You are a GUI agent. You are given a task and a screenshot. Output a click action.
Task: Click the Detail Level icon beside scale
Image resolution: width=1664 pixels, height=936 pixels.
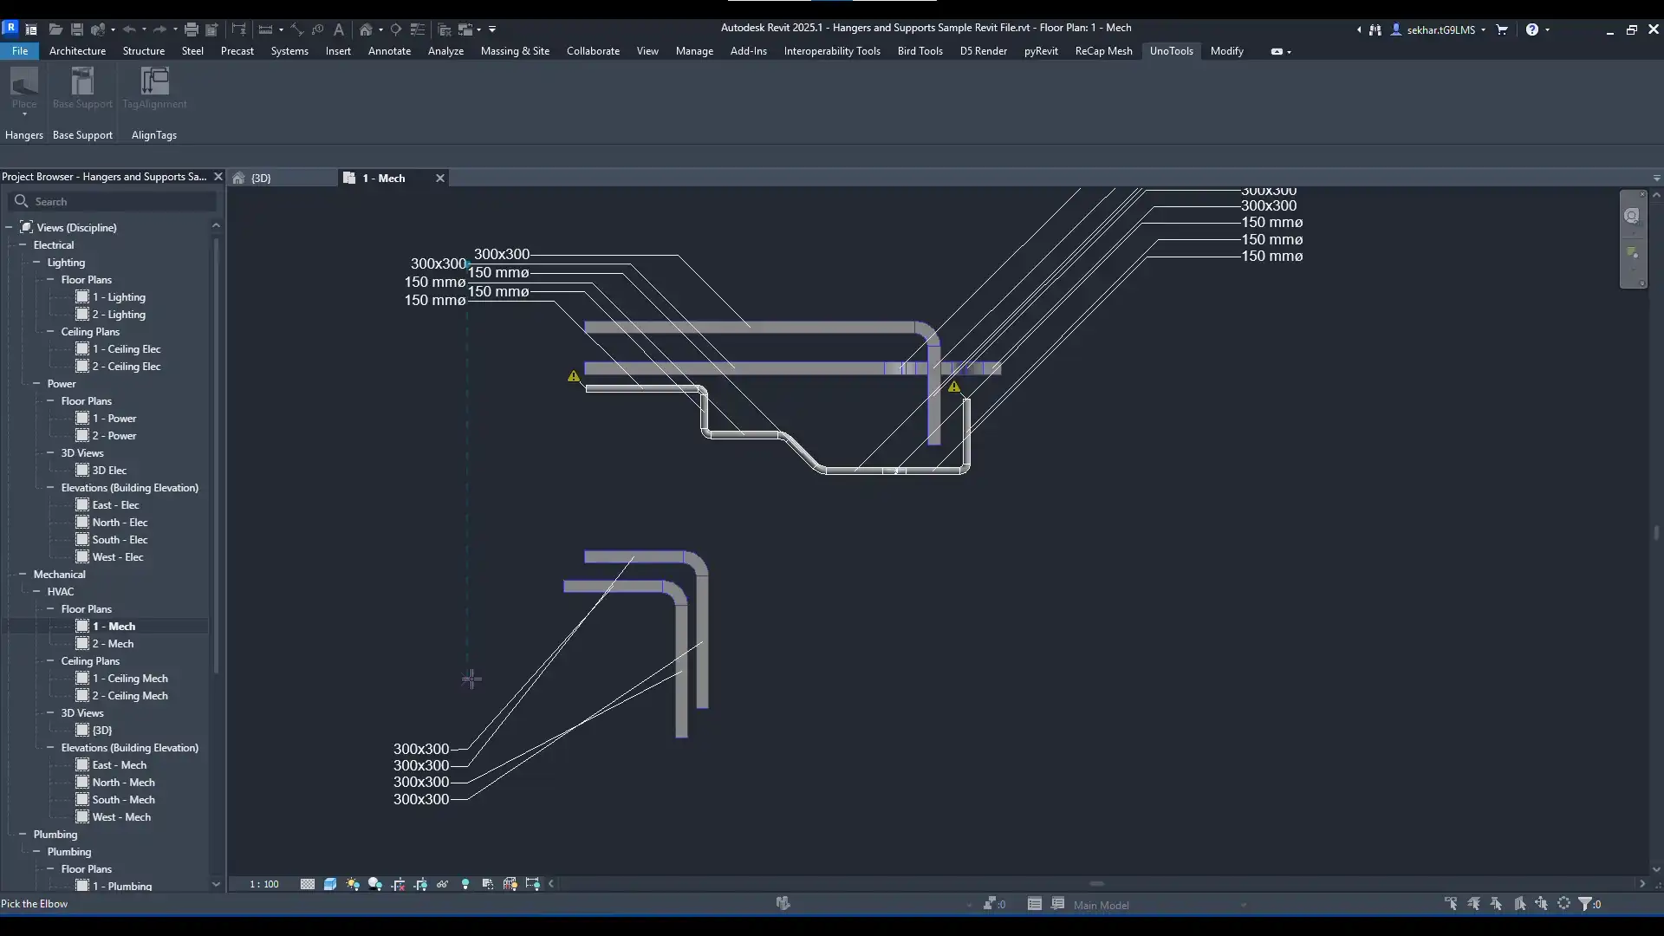point(308,884)
